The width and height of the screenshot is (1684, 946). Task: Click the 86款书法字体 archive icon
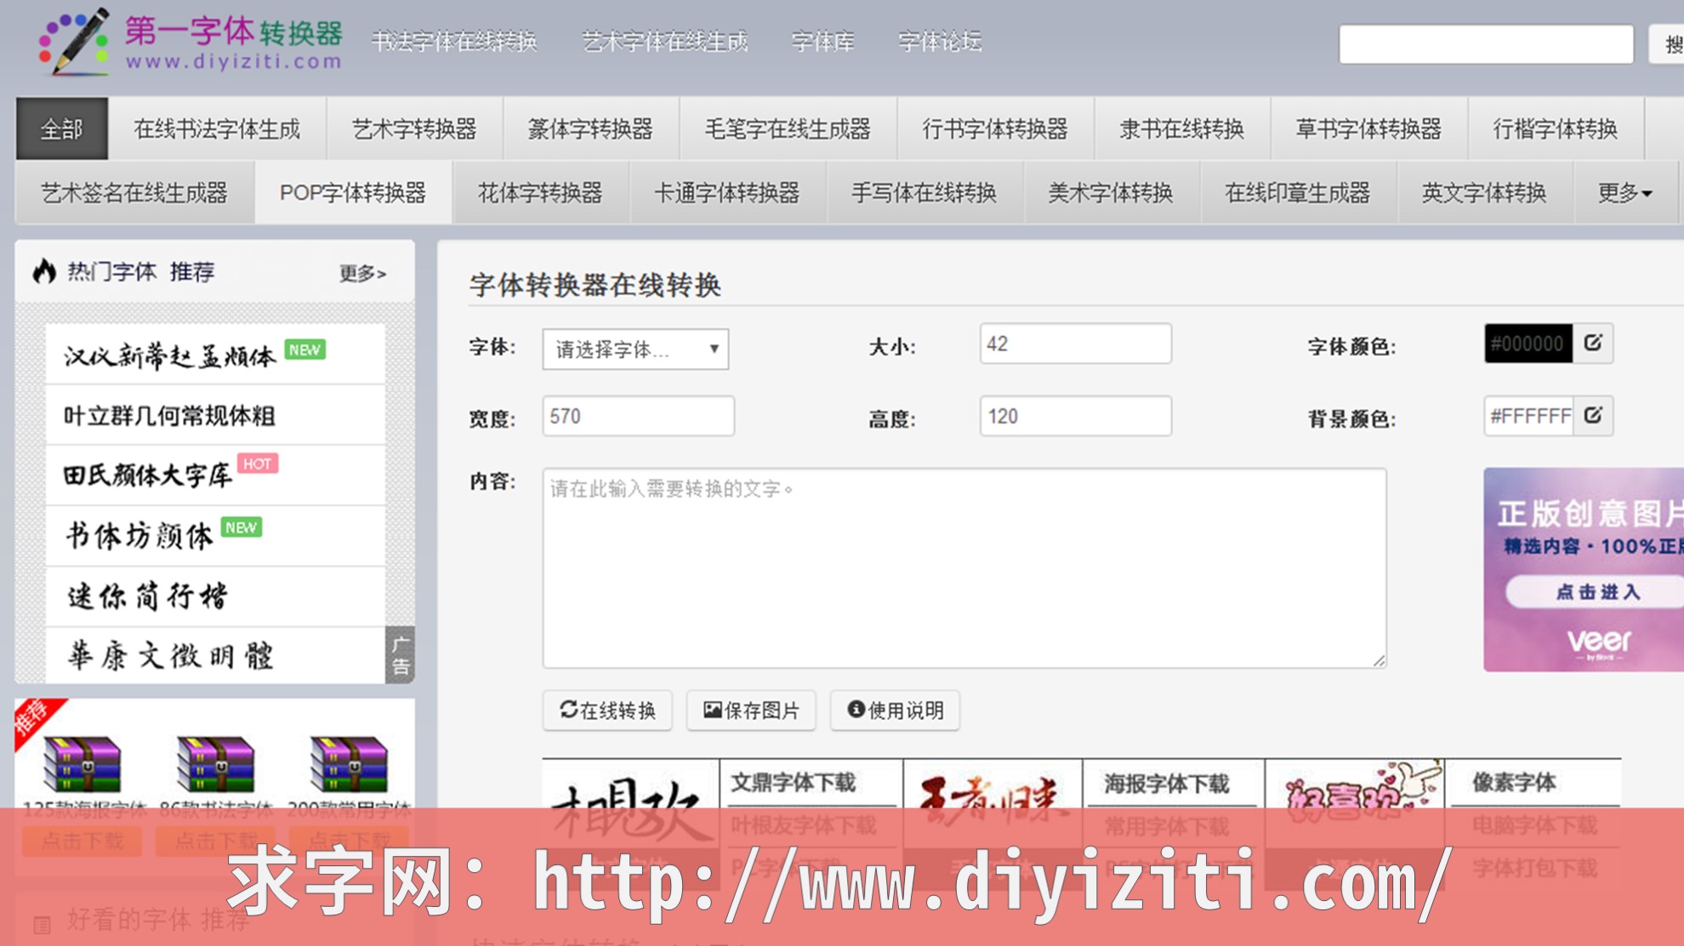tap(215, 764)
